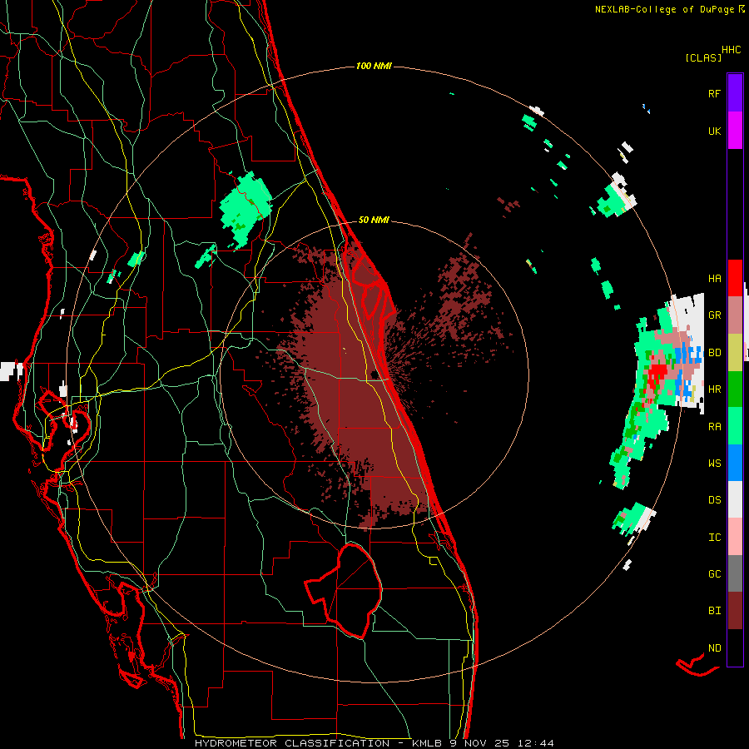Click the GR legend label
The height and width of the screenshot is (749, 749).
pos(714,315)
